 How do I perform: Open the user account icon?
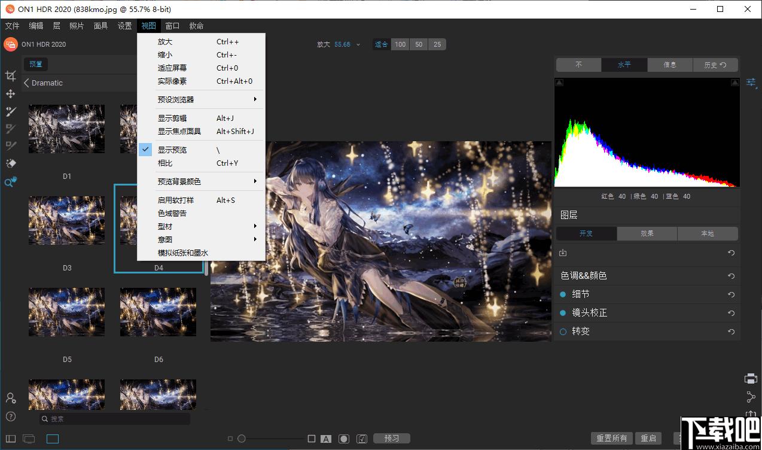[x=10, y=398]
